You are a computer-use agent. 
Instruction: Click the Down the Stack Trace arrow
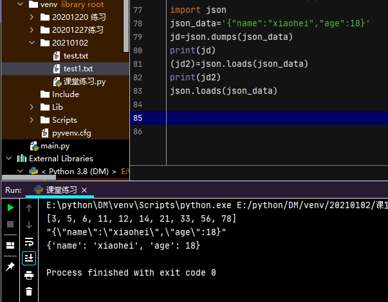29,225
